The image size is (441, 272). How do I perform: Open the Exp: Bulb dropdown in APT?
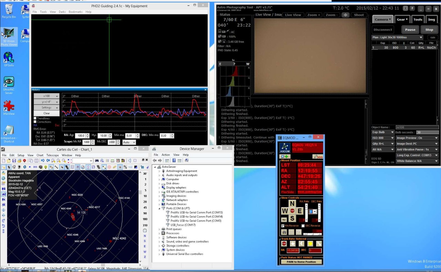383,132
